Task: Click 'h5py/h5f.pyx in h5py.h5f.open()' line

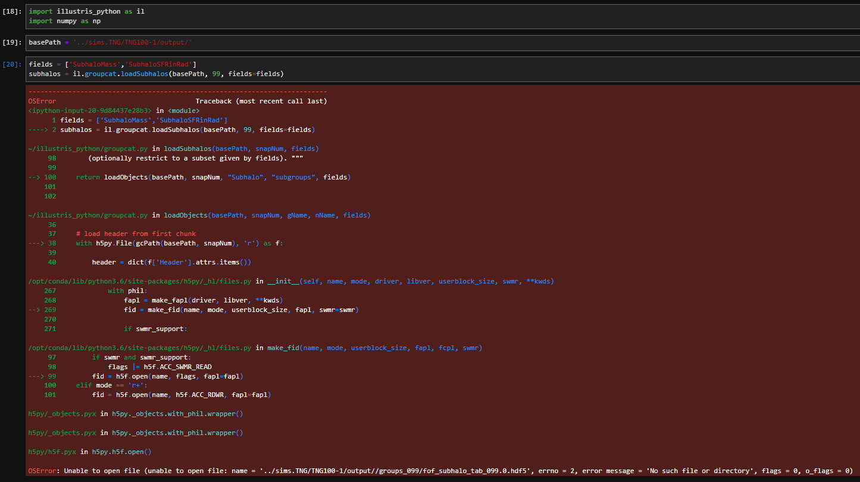Action: (90, 452)
